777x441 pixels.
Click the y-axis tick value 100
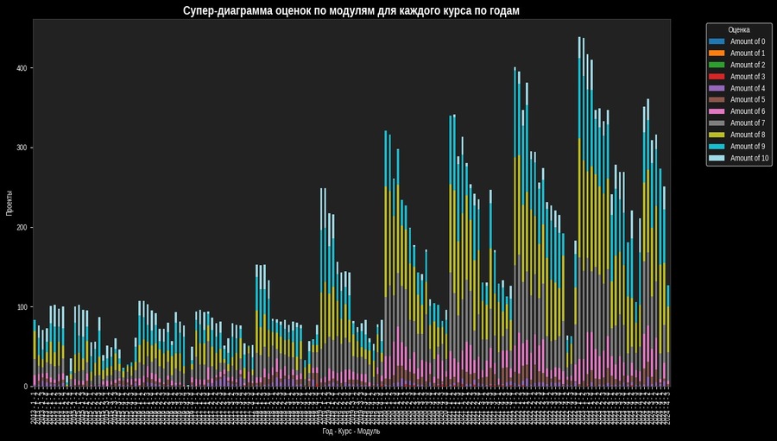(22, 306)
